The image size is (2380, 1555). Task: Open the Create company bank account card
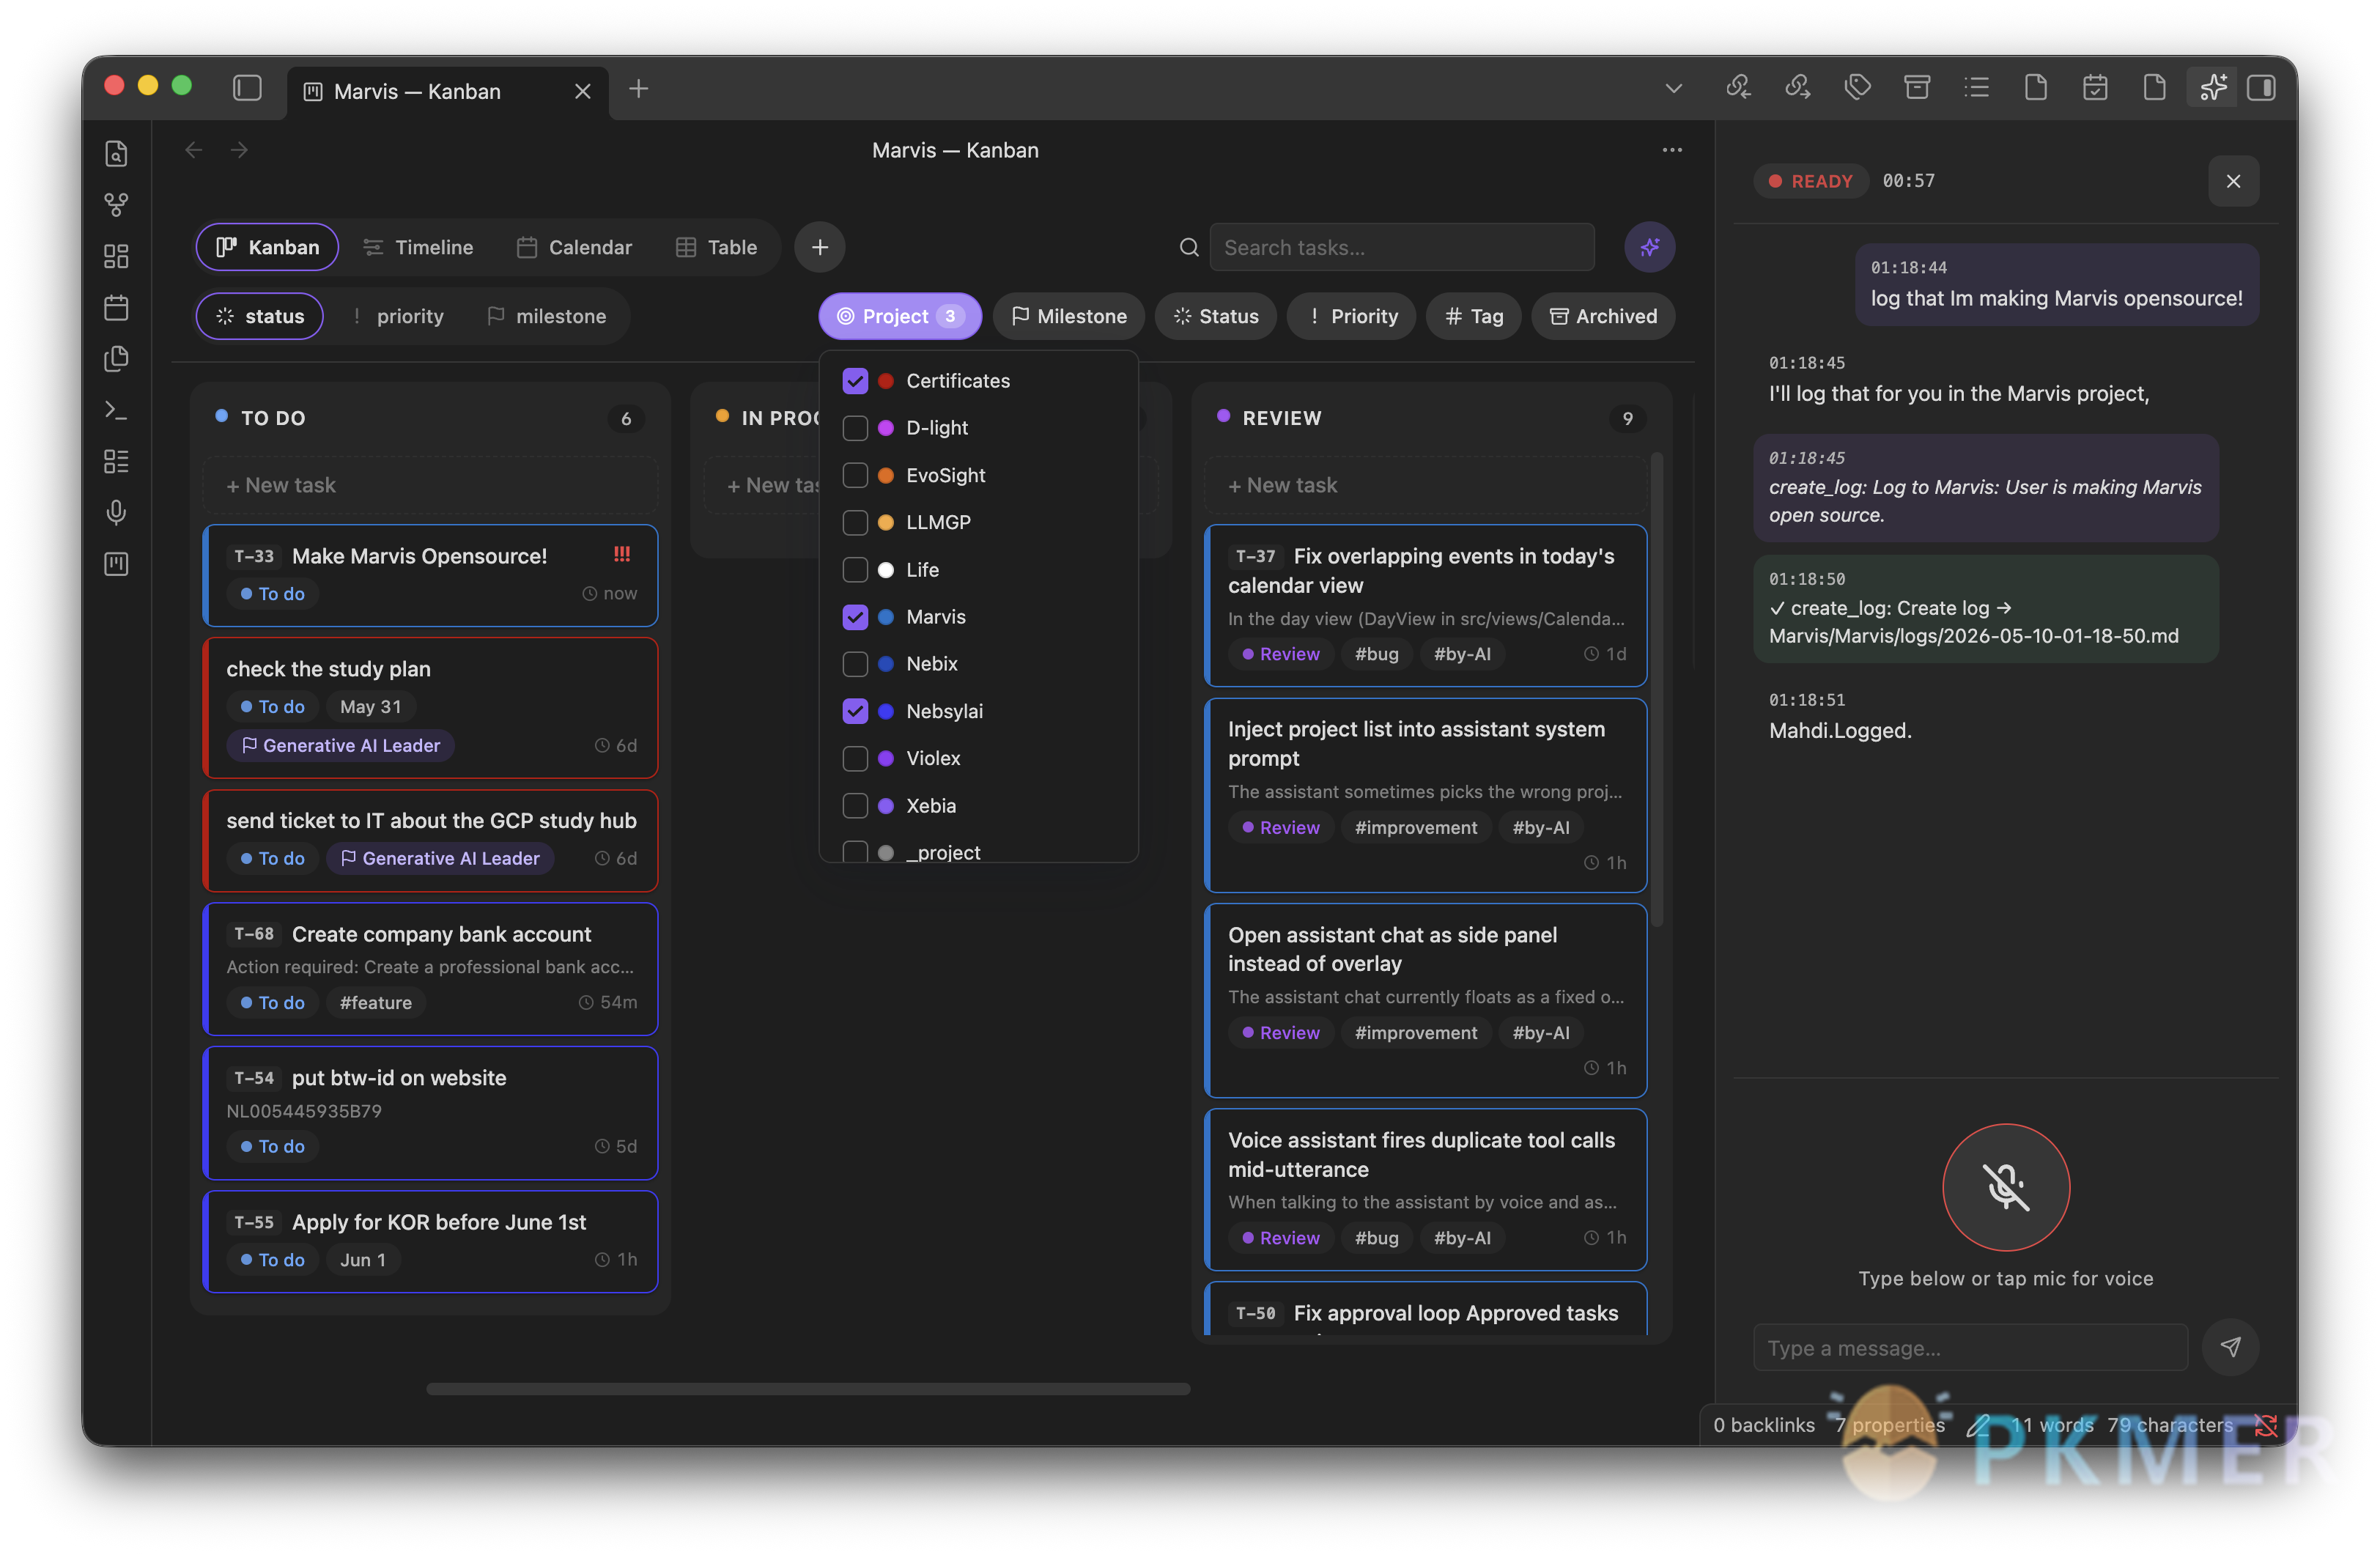(x=430, y=968)
